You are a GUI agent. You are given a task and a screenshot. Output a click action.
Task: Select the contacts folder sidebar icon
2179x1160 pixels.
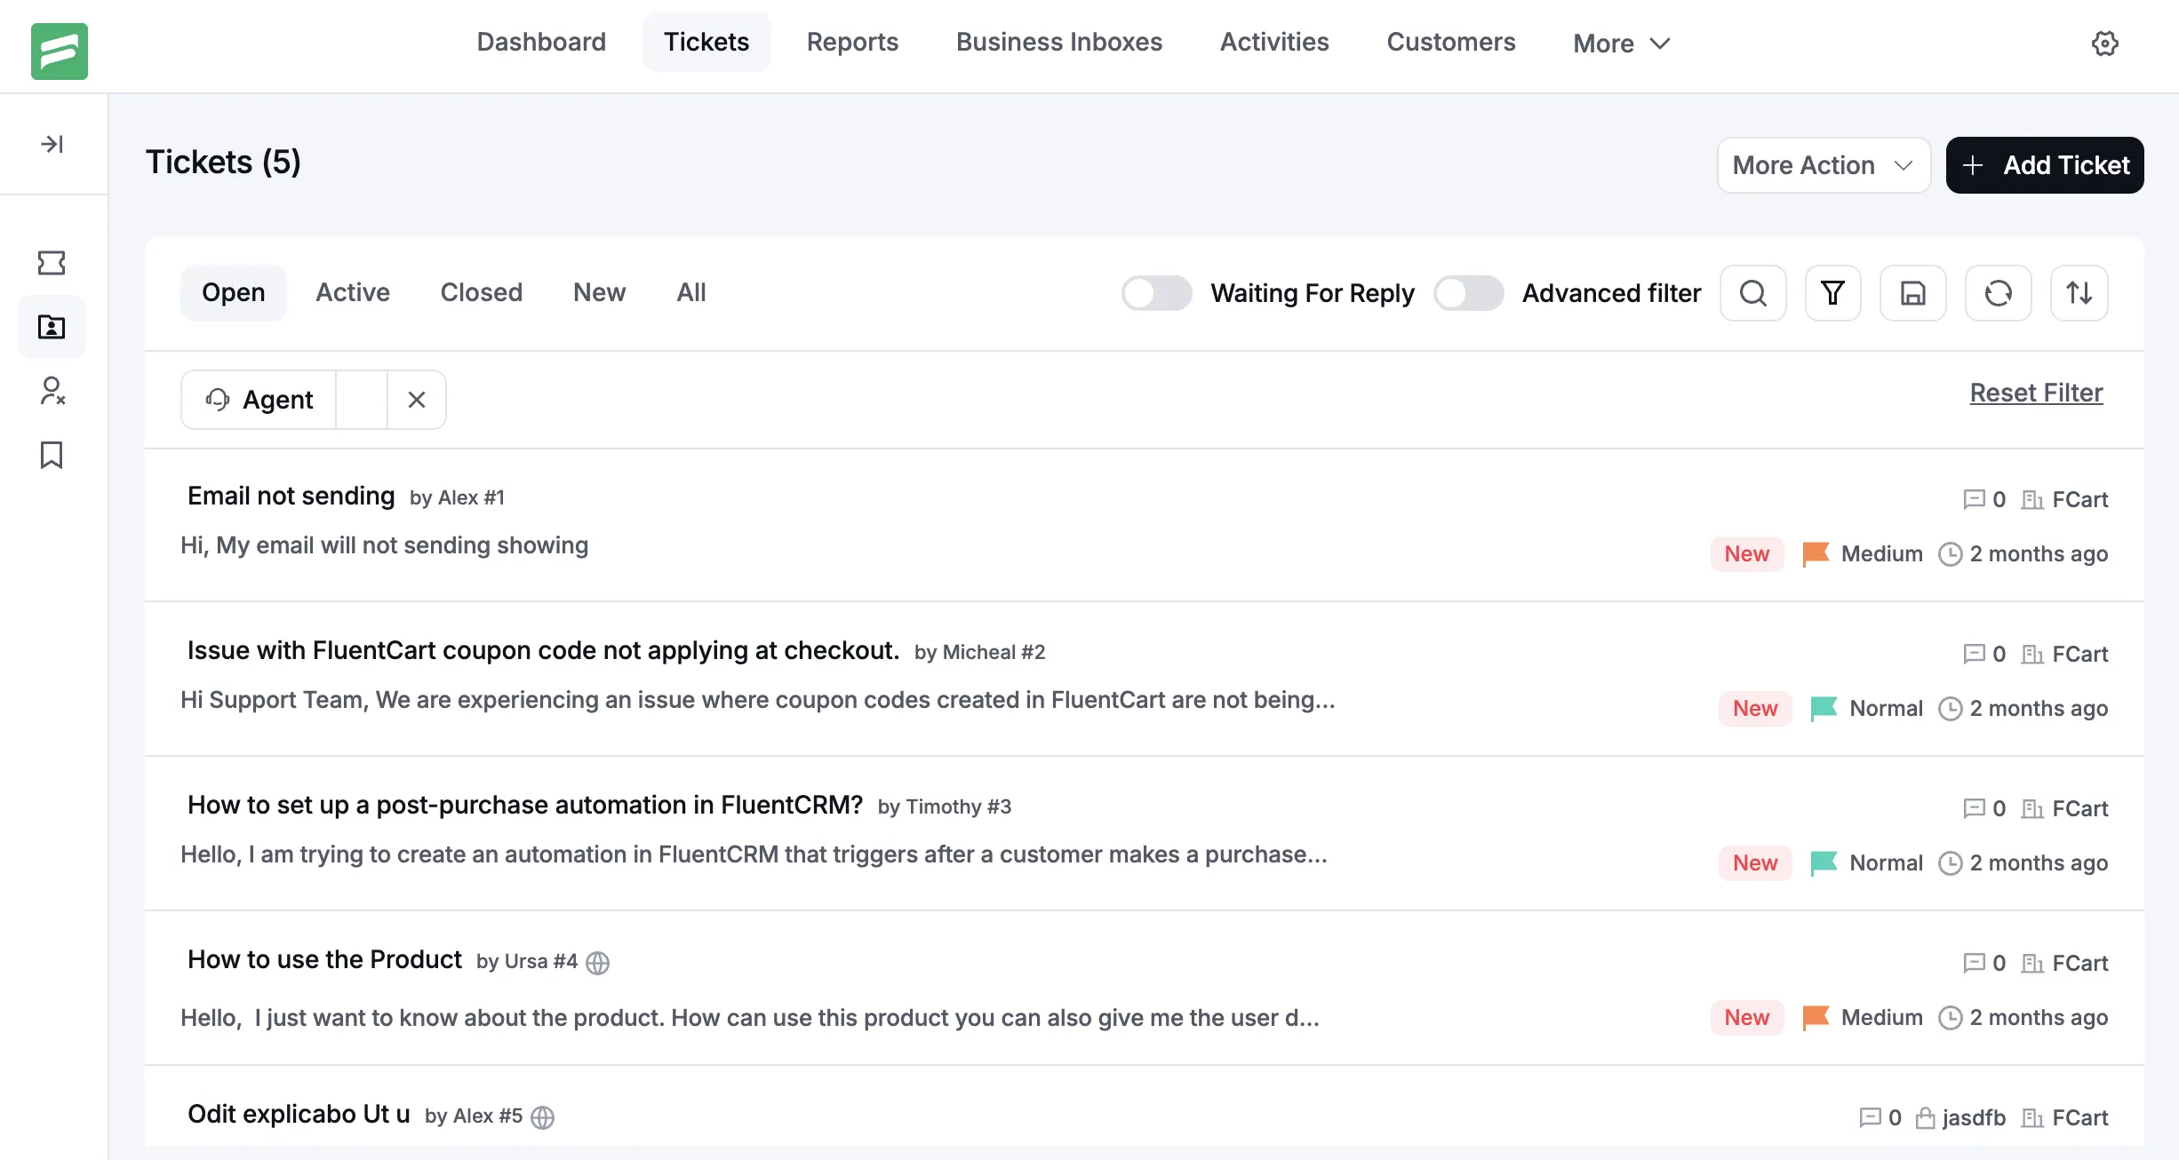pyautogui.click(x=52, y=327)
